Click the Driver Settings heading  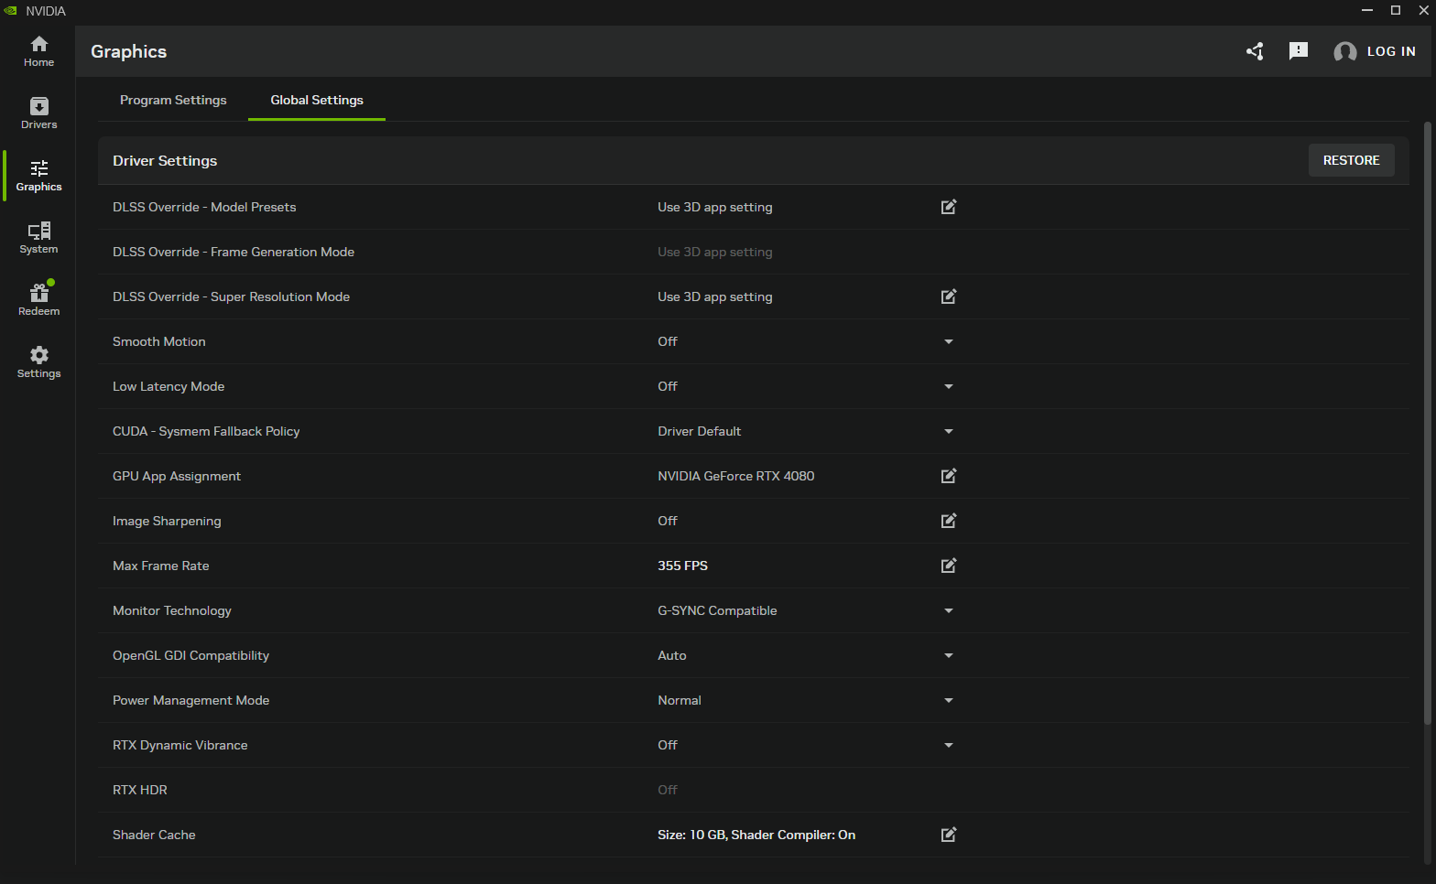[x=165, y=160]
